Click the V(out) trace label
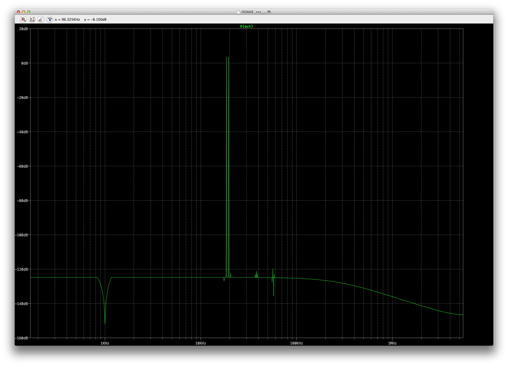This screenshot has height=366, width=508. [x=246, y=26]
